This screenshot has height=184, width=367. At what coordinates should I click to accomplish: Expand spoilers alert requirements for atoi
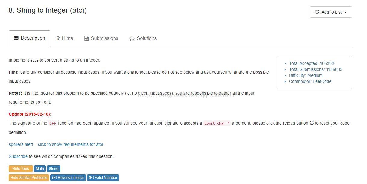tap(56, 144)
